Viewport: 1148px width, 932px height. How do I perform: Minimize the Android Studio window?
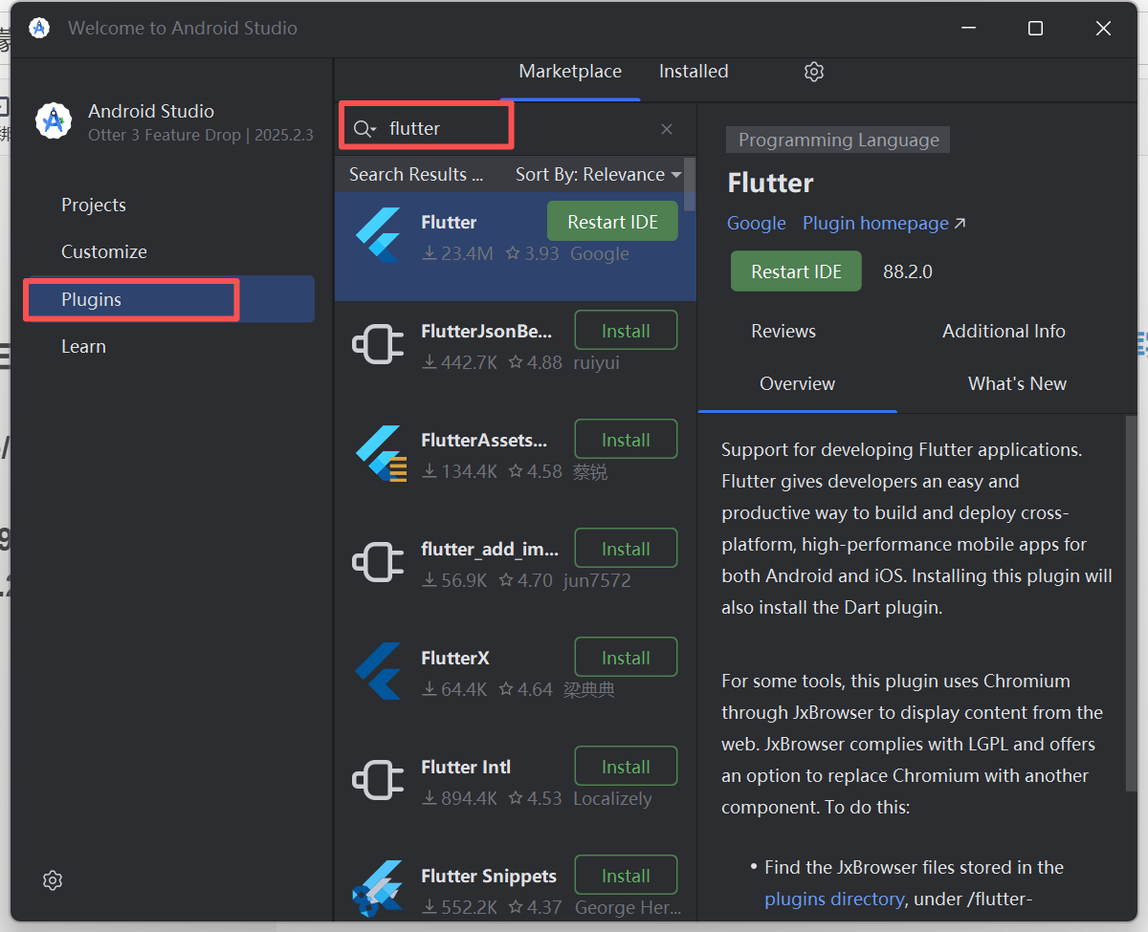(968, 29)
